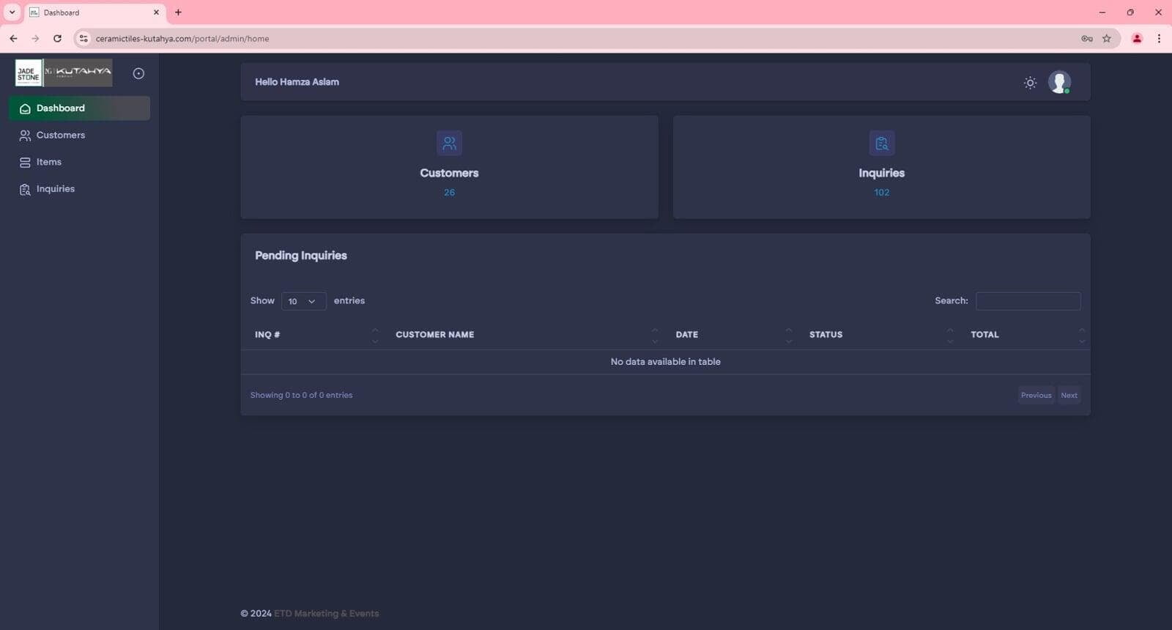This screenshot has height=630, width=1172.
Task: Sort table by INQ # column
Action: tap(315, 335)
